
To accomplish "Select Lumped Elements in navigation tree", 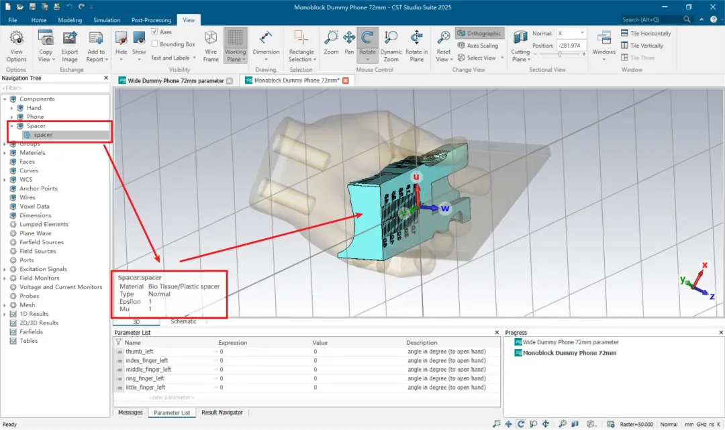I will (x=44, y=225).
